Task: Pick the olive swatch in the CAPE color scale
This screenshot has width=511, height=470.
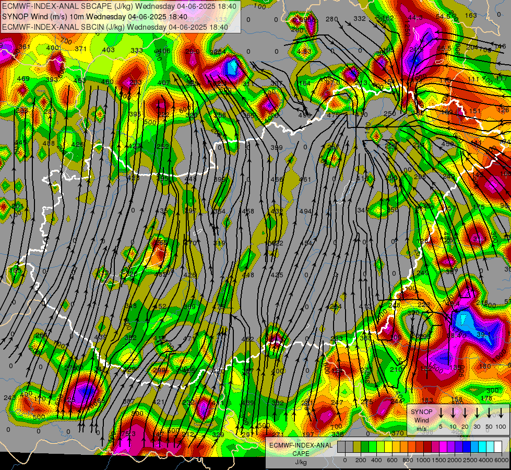Action: pos(357,446)
